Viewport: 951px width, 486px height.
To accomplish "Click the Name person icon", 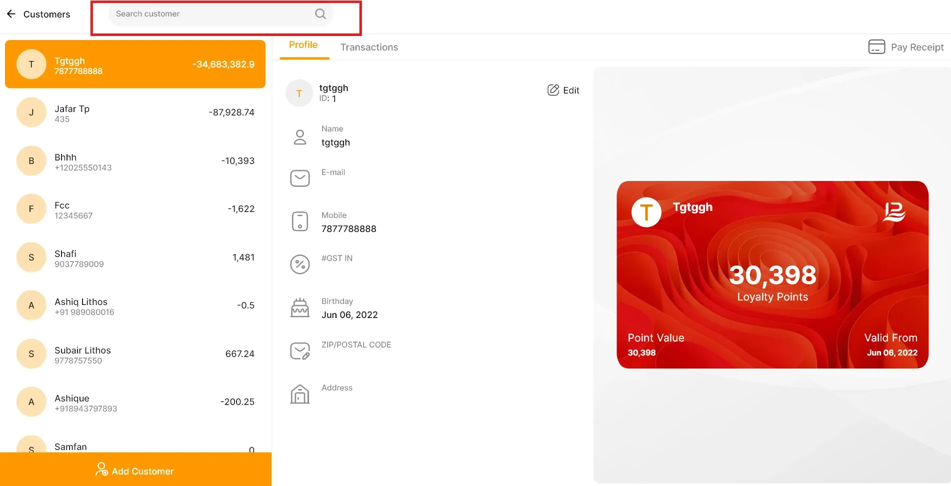I will (x=300, y=137).
